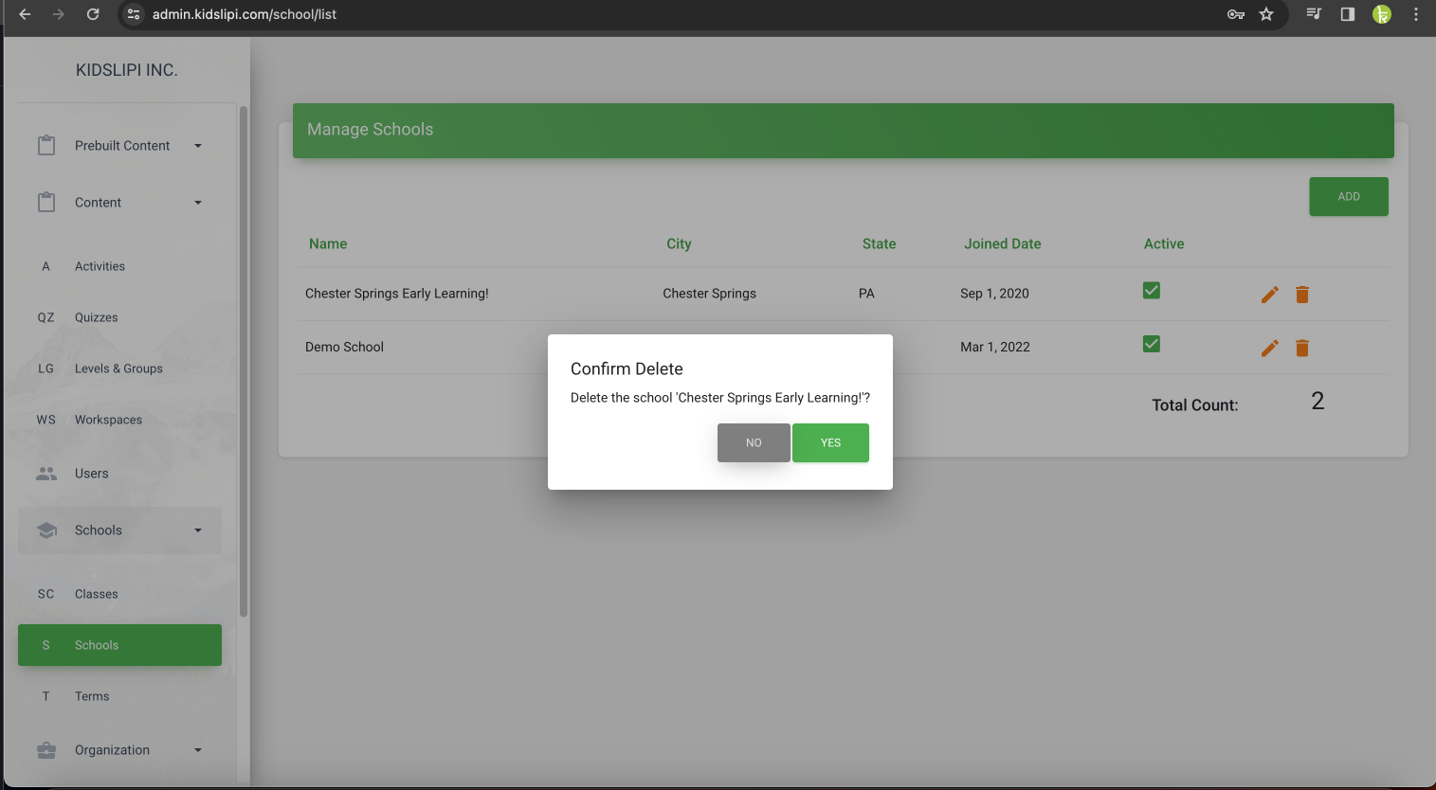Click the trash icon for Chester Springs school
The width and height of the screenshot is (1436, 790).
1302,295
